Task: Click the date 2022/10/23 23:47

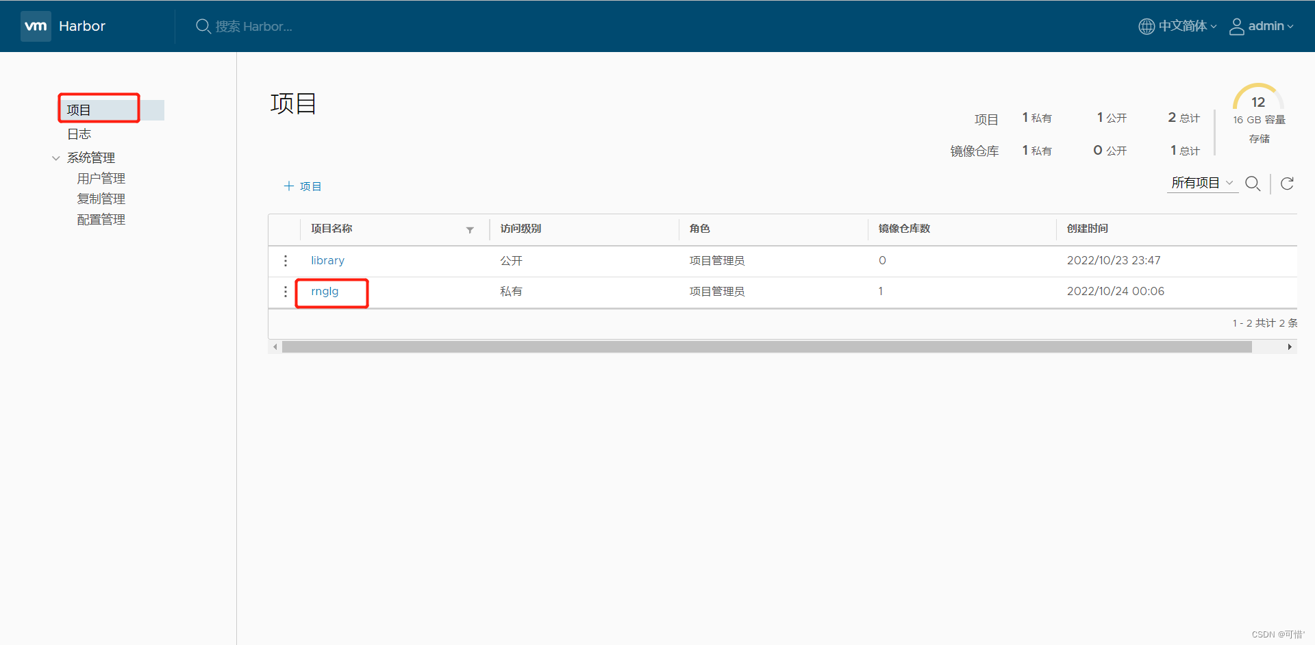Action: coord(1114,261)
